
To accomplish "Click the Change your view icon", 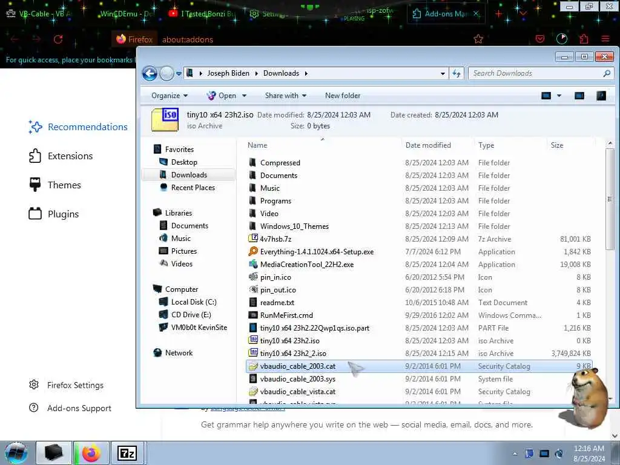I will click(546, 96).
